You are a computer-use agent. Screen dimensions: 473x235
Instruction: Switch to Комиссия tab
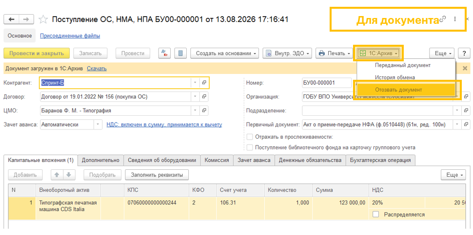pyautogui.click(x=217, y=160)
